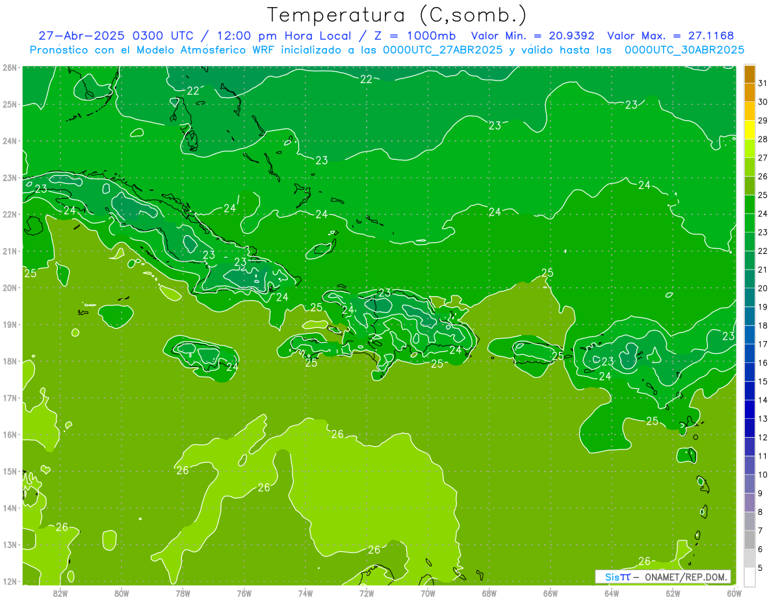Click the '82W' longitude axis label
The image size is (780, 602).
(x=60, y=593)
